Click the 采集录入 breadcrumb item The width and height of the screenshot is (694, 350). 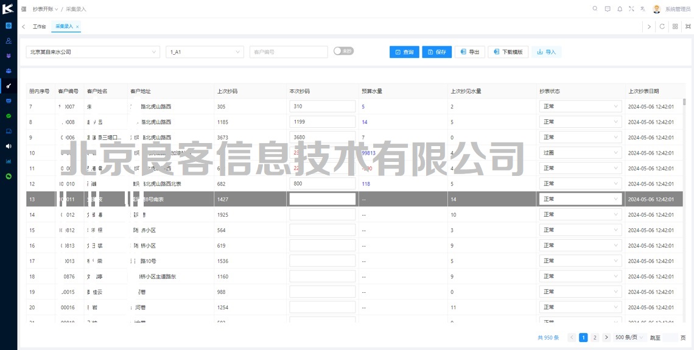(76, 9)
